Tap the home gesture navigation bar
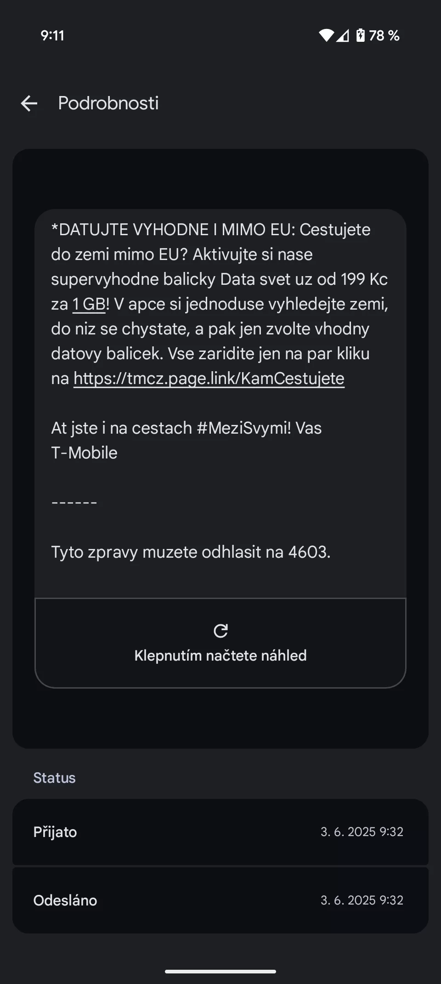 pos(220,972)
